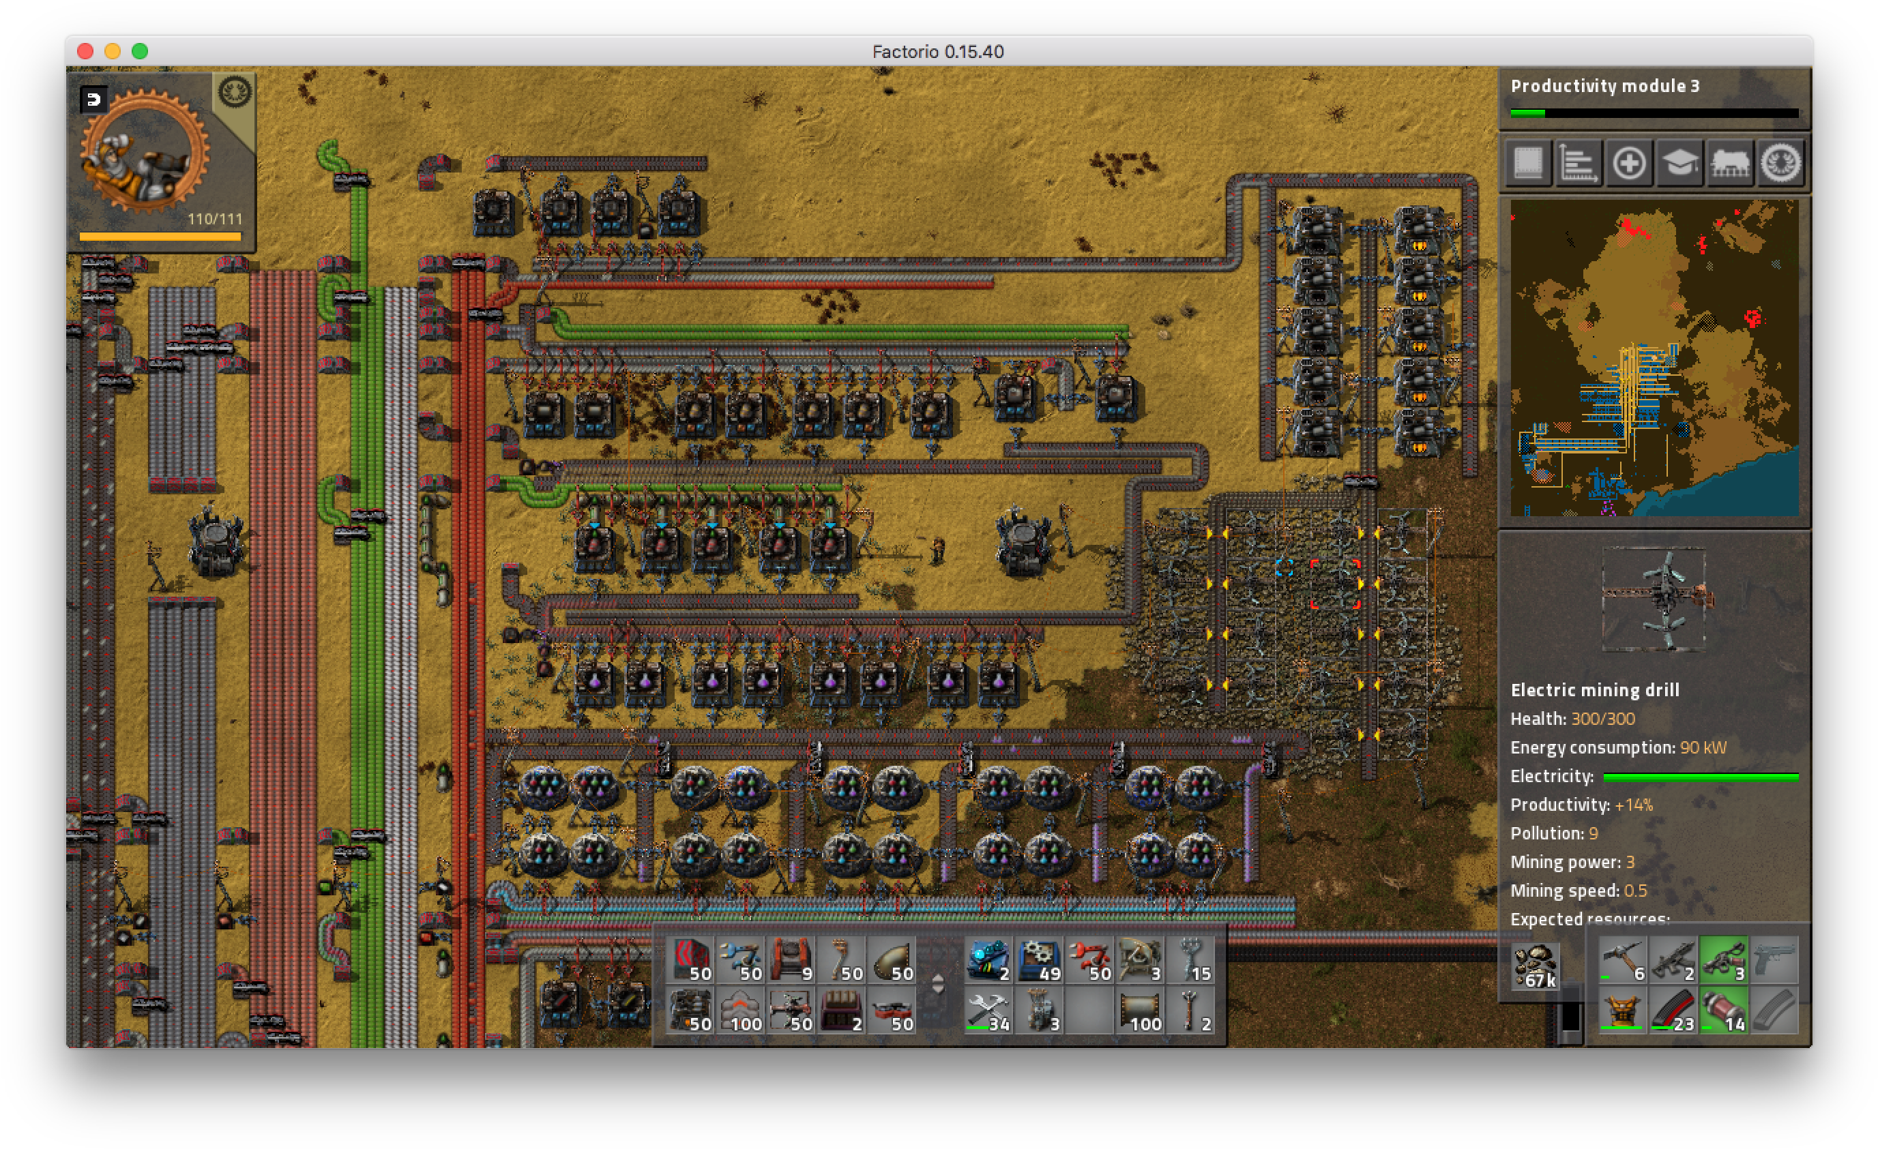Open the square blueprint library button

[x=1527, y=163]
